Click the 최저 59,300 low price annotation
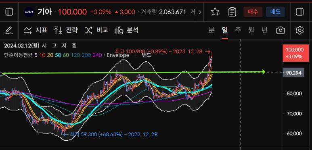 click(x=111, y=135)
